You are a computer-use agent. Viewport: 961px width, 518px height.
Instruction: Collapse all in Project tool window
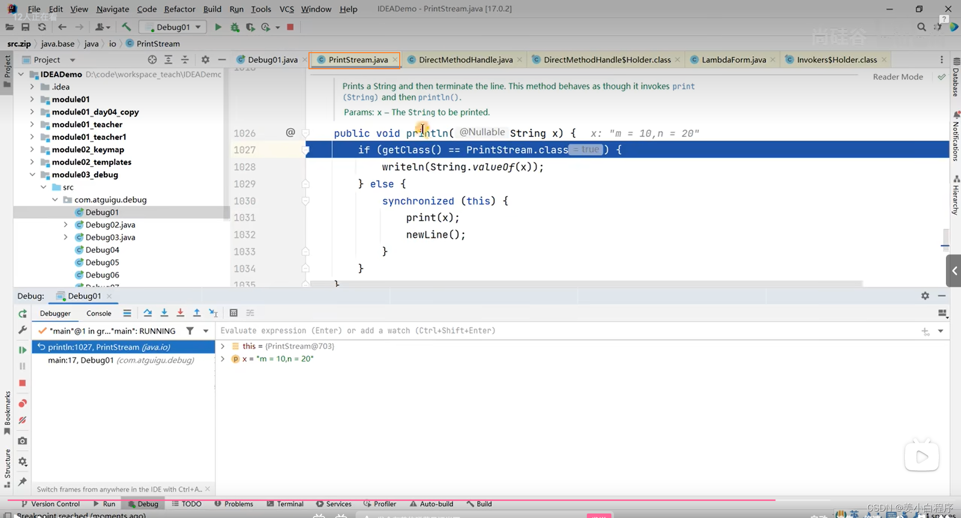coord(185,60)
